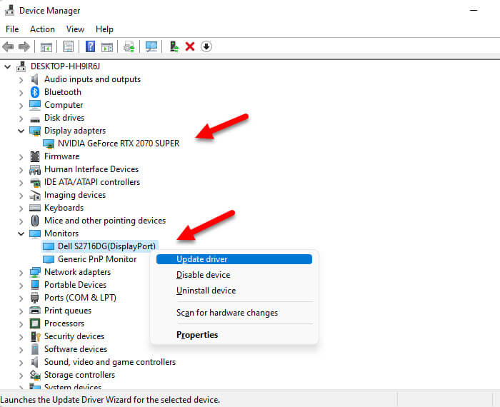This screenshot has width=500, height=407.
Task: Select IDE ATA/ATAPI controllers label
Action: click(x=92, y=182)
